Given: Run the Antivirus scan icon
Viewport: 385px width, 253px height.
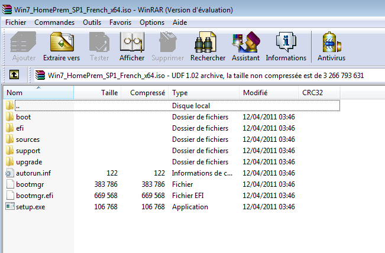Looking at the screenshot, I should tap(331, 46).
